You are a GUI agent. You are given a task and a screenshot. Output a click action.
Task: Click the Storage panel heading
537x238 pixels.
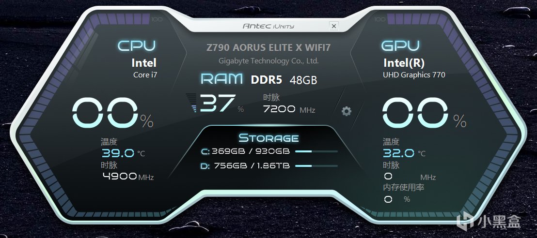point(268,138)
